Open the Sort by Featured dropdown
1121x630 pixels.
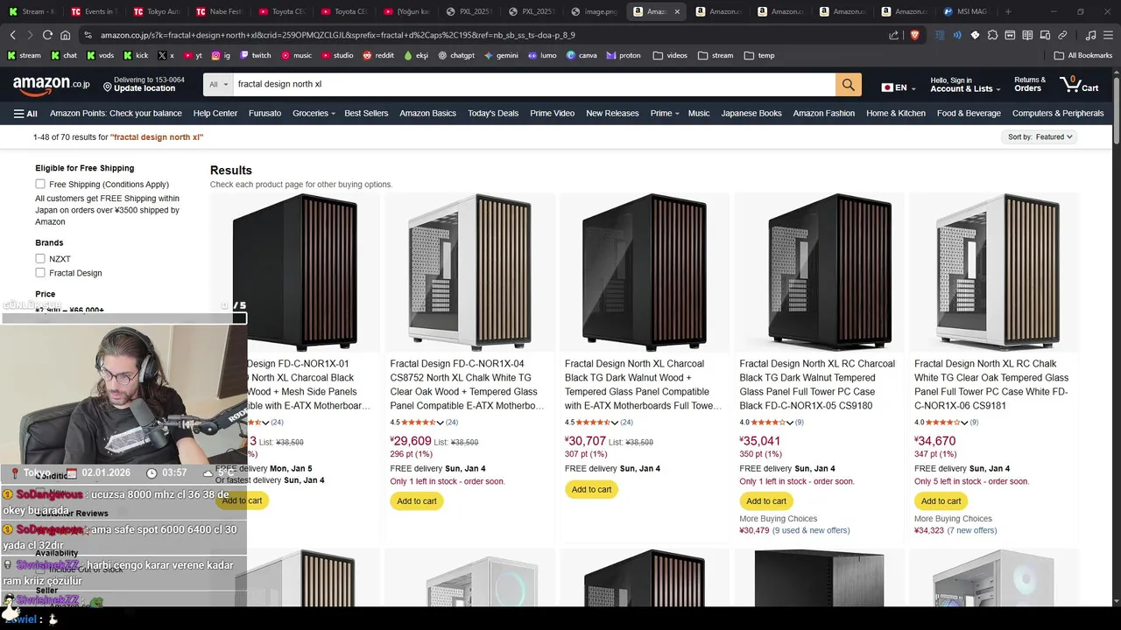pyautogui.click(x=1040, y=137)
